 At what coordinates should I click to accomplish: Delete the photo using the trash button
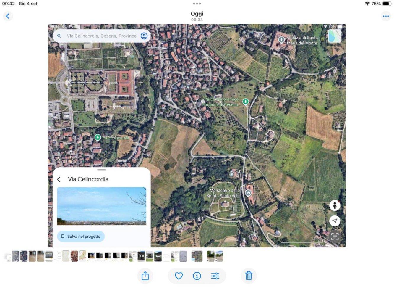[x=249, y=276]
